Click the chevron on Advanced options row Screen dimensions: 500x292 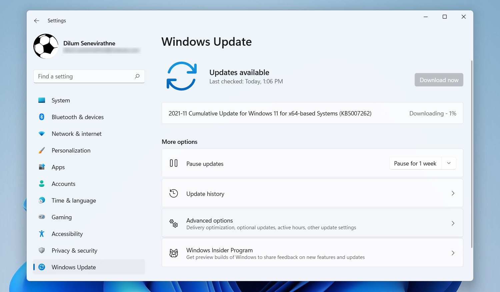point(453,223)
